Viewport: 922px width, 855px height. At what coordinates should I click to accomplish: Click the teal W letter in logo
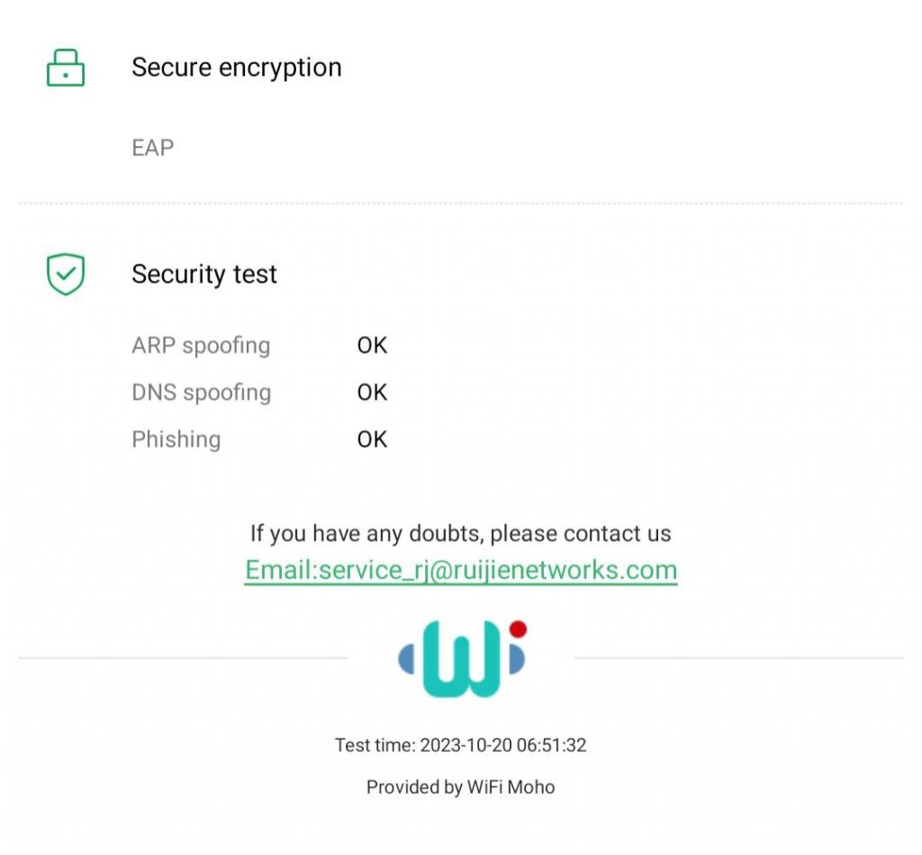coord(460,662)
